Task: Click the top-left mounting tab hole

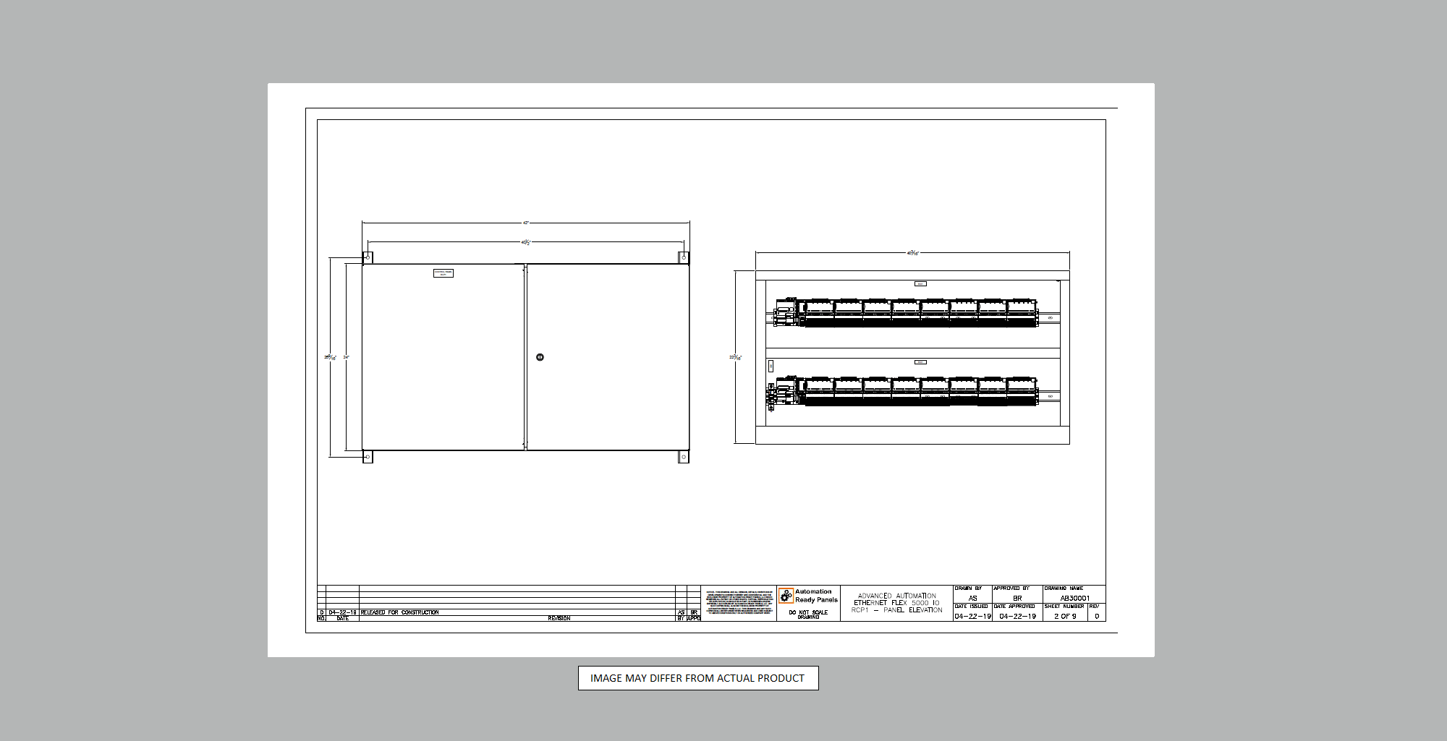Action: [x=368, y=257]
